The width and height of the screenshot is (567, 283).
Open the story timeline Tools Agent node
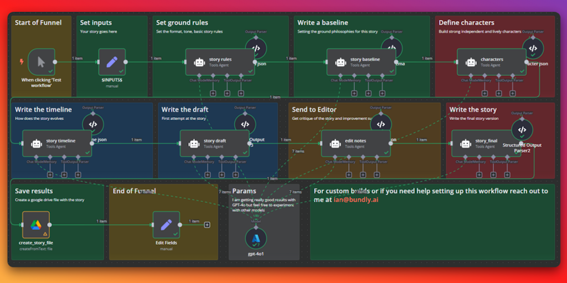click(x=57, y=143)
